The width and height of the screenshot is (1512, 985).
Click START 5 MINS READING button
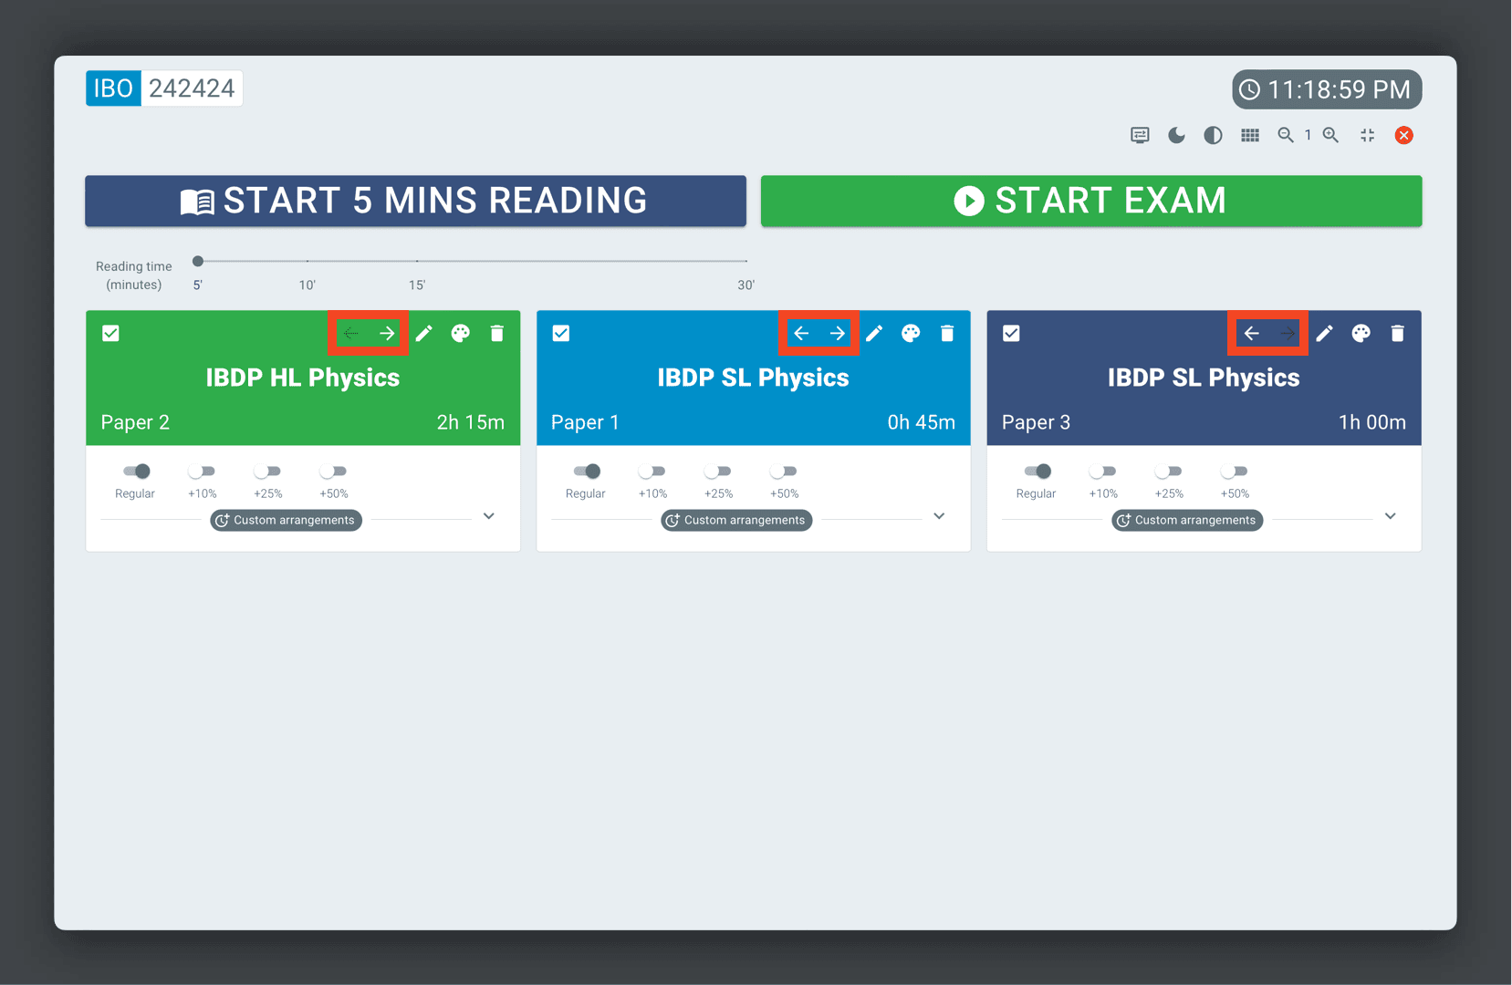point(415,201)
